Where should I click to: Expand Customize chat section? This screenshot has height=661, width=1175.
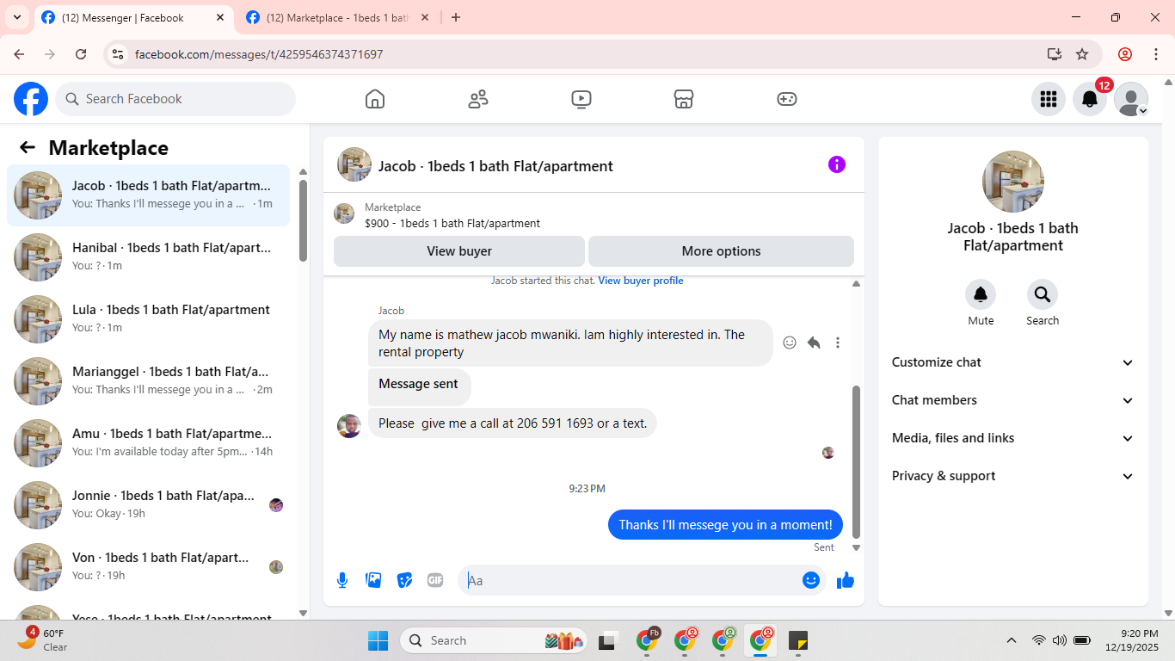click(1013, 362)
